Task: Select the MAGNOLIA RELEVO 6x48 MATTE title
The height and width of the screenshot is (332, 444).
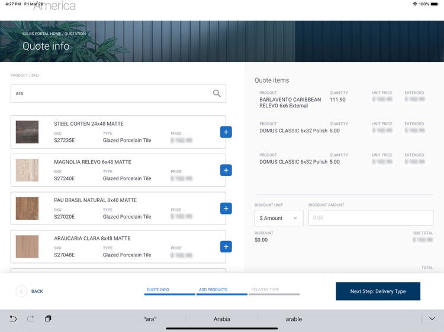Action: tap(92, 162)
